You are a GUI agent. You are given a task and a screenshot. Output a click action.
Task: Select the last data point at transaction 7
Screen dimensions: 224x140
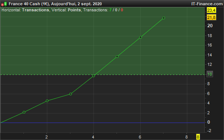[x=164, y=18]
